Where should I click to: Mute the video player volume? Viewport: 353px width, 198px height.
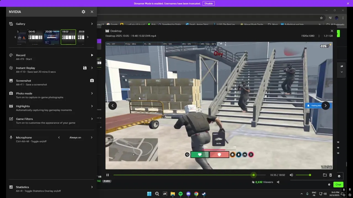(x=291, y=175)
